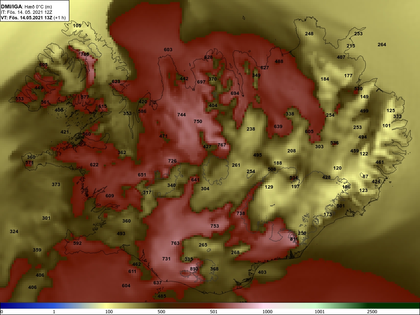Click the map value '694'
Screen dimensions: 420x315
click(x=235, y=93)
